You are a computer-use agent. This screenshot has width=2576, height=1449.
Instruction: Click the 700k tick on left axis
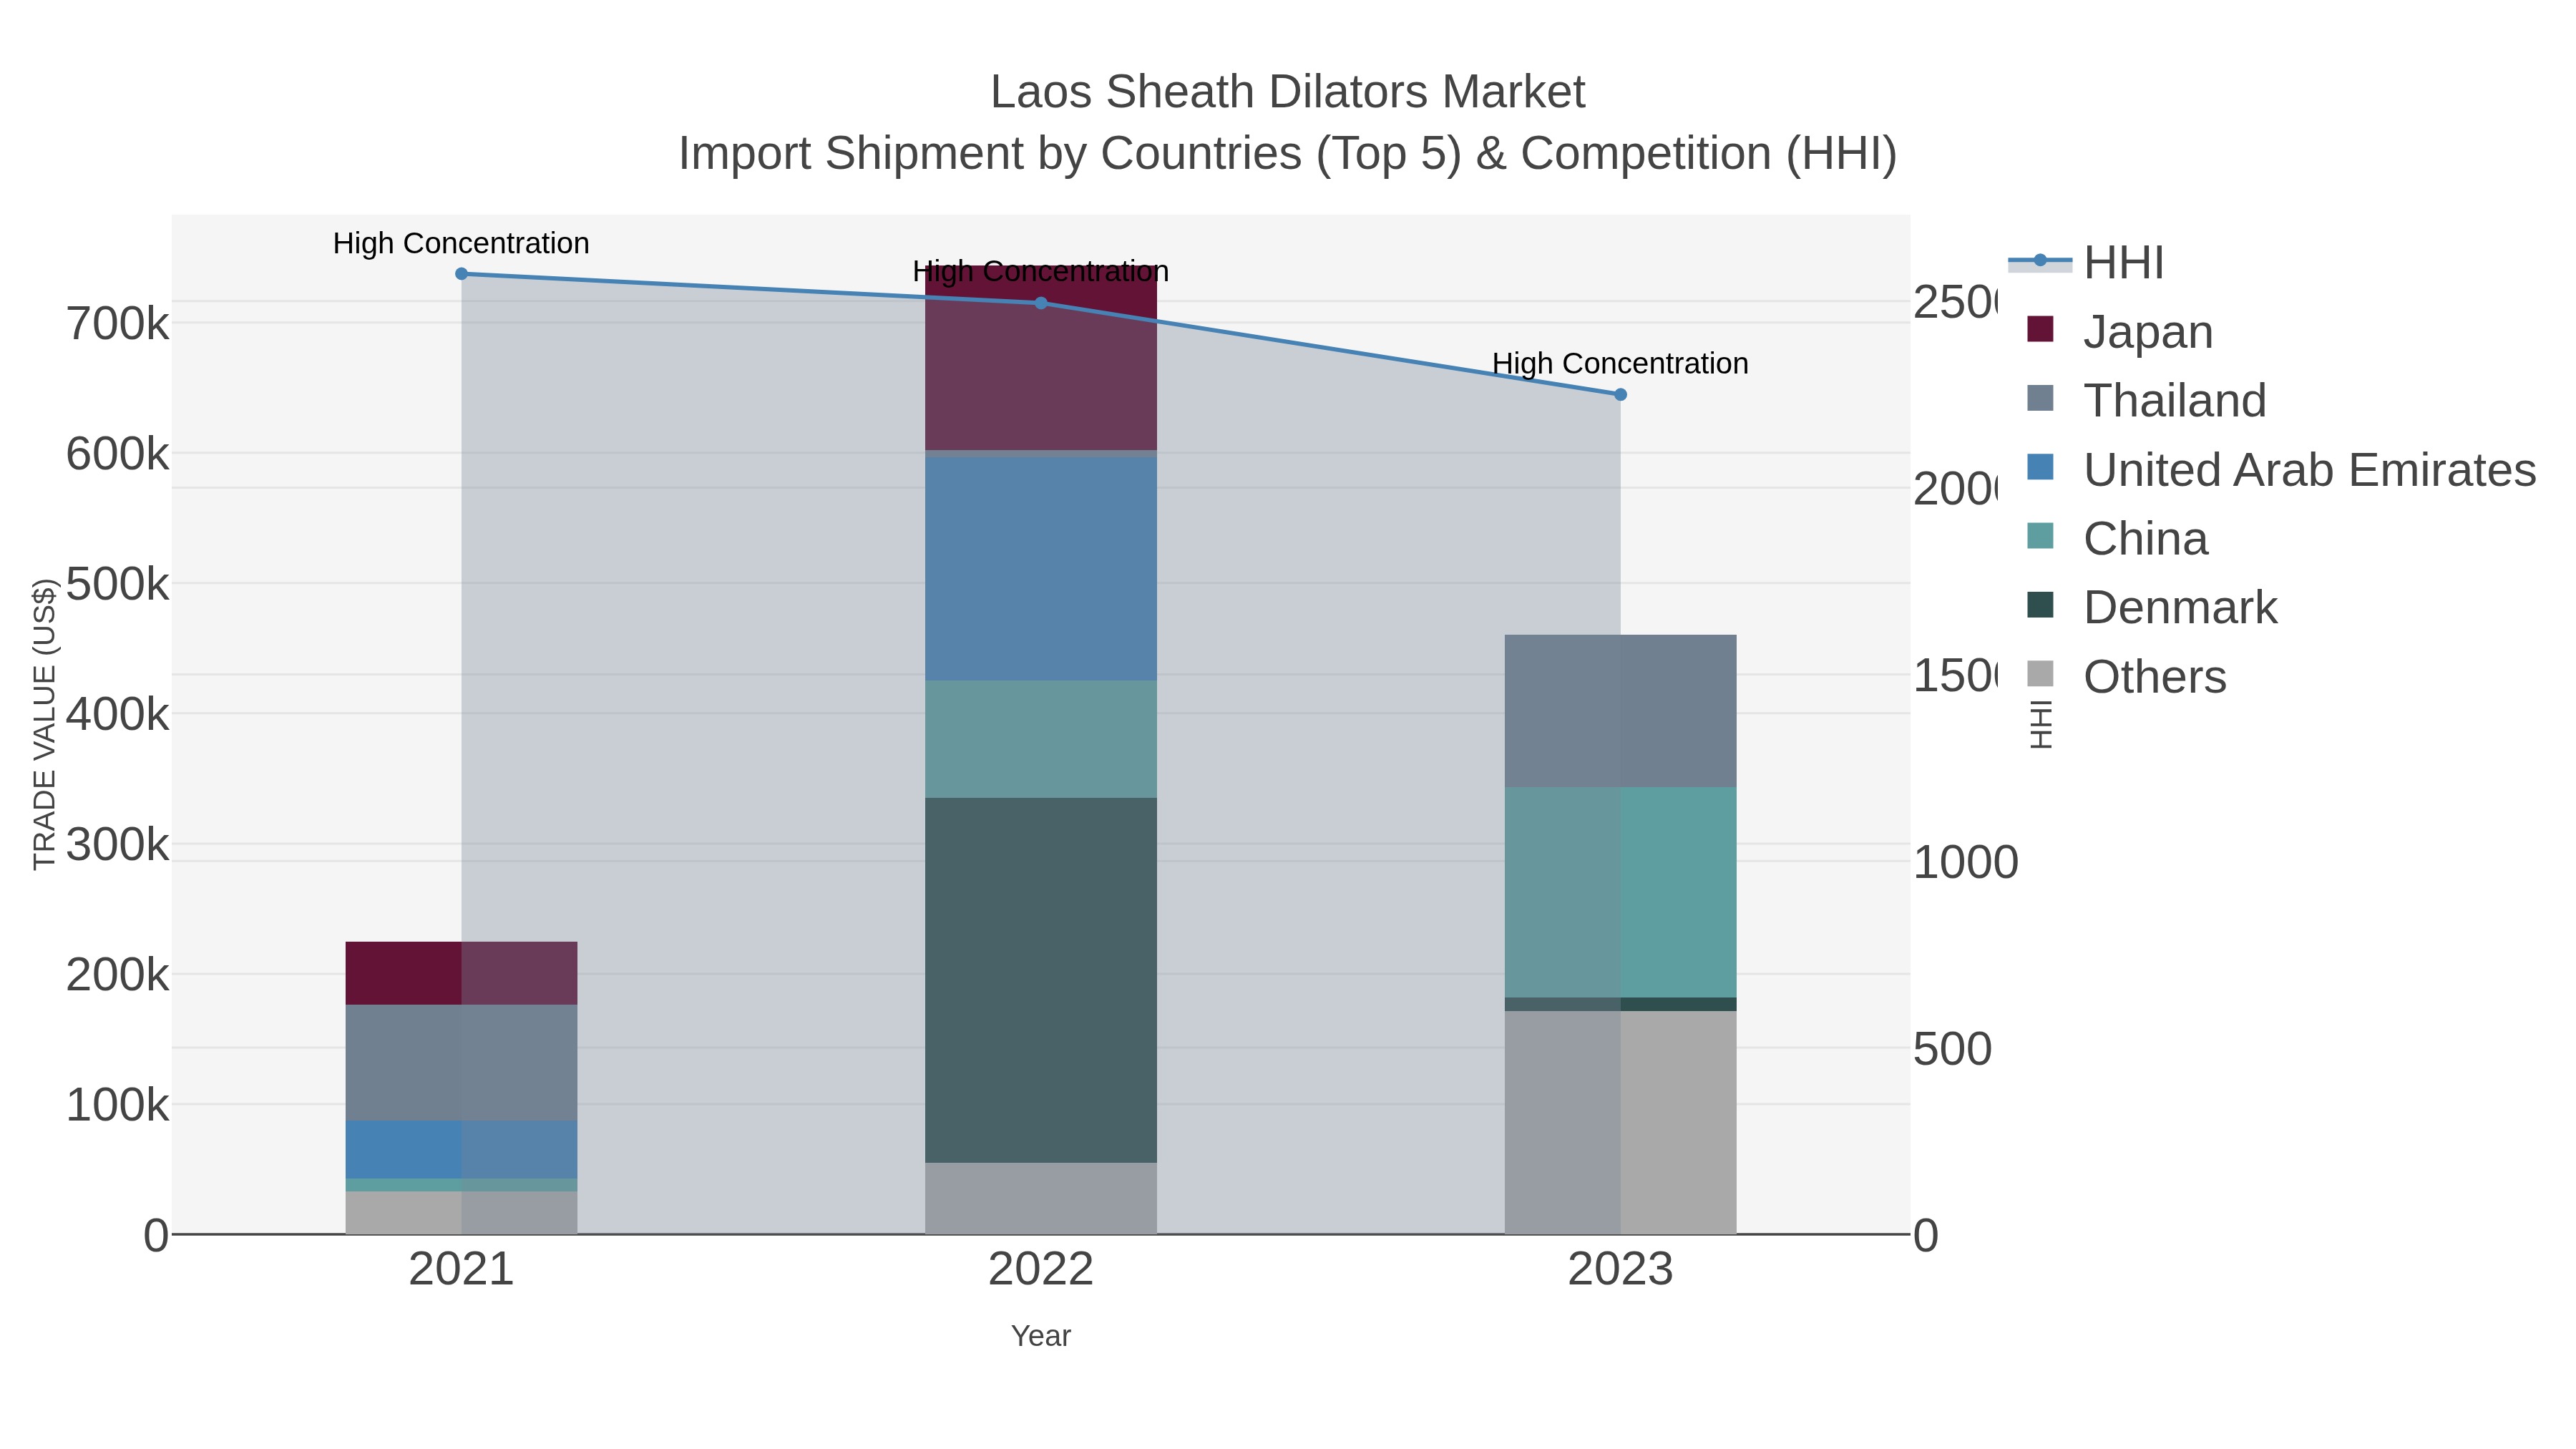[118, 324]
